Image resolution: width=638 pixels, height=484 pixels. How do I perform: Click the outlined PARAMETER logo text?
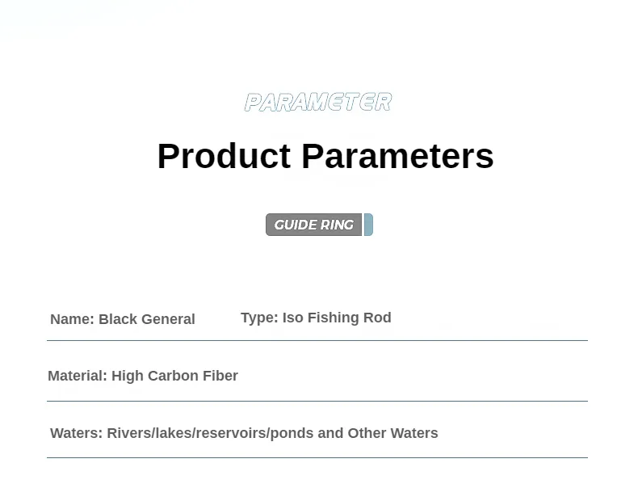[x=318, y=102]
